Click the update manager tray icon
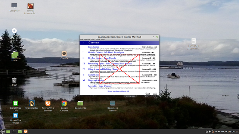239x134 pixels. pos(213,131)
